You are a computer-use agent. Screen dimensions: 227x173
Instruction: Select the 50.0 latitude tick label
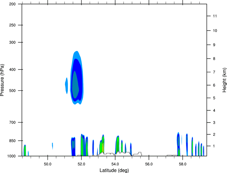(x=48, y=164)
